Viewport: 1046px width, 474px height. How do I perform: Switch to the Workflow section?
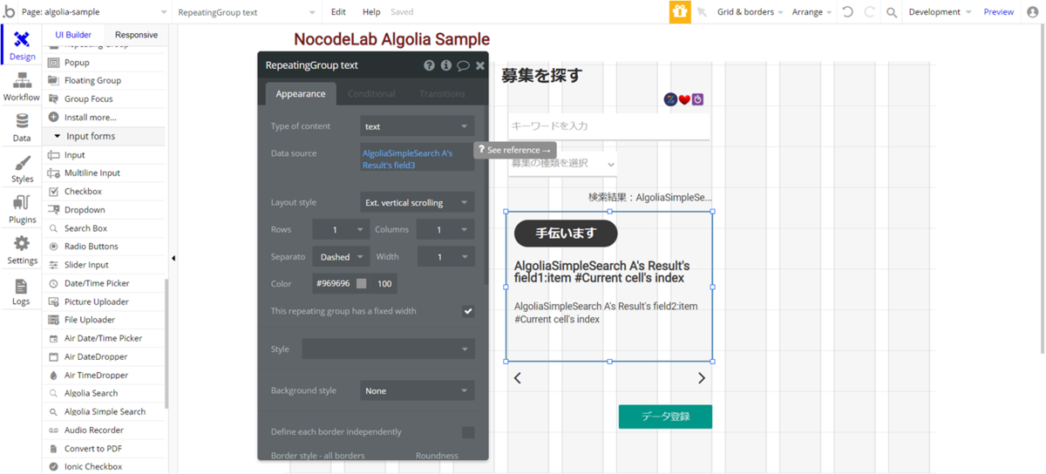click(22, 87)
